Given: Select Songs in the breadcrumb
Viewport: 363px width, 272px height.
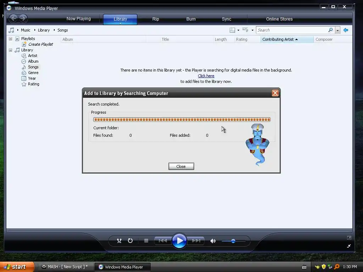Looking at the screenshot, I should coord(62,30).
